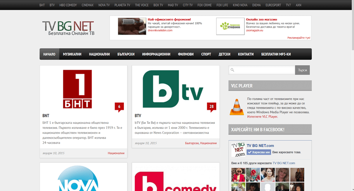Open FOX CRIME in the top bar
The width and height of the screenshot is (354, 191).
tap(205, 5)
